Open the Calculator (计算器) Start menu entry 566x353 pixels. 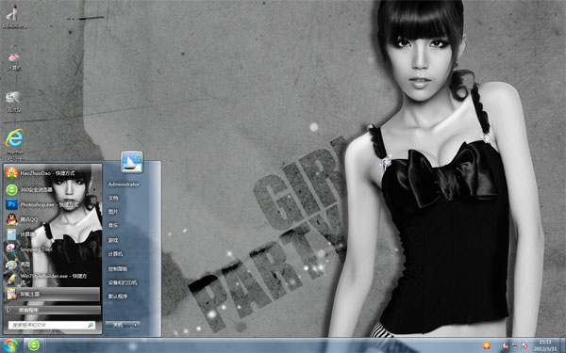(x=52, y=234)
